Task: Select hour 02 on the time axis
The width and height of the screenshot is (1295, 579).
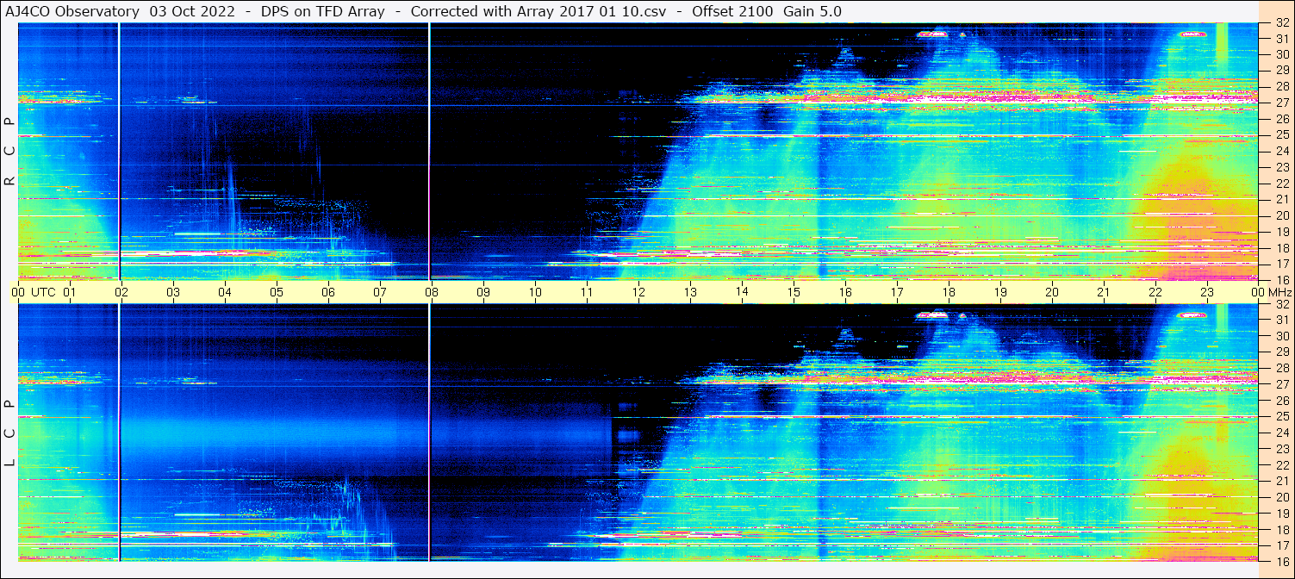Action: point(121,292)
